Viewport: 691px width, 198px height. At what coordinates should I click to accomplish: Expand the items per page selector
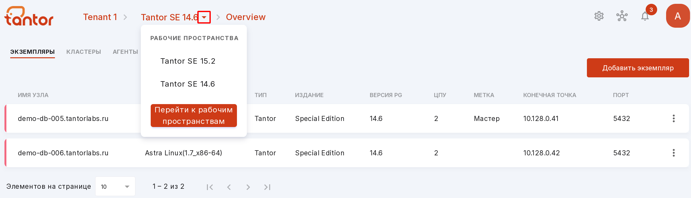coord(115,186)
